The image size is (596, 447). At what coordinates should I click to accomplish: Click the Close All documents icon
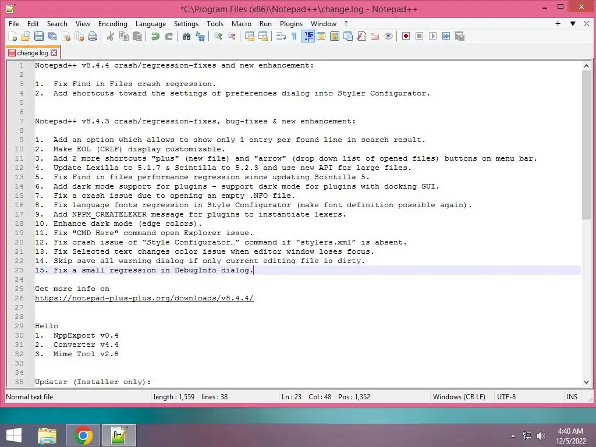[79, 36]
